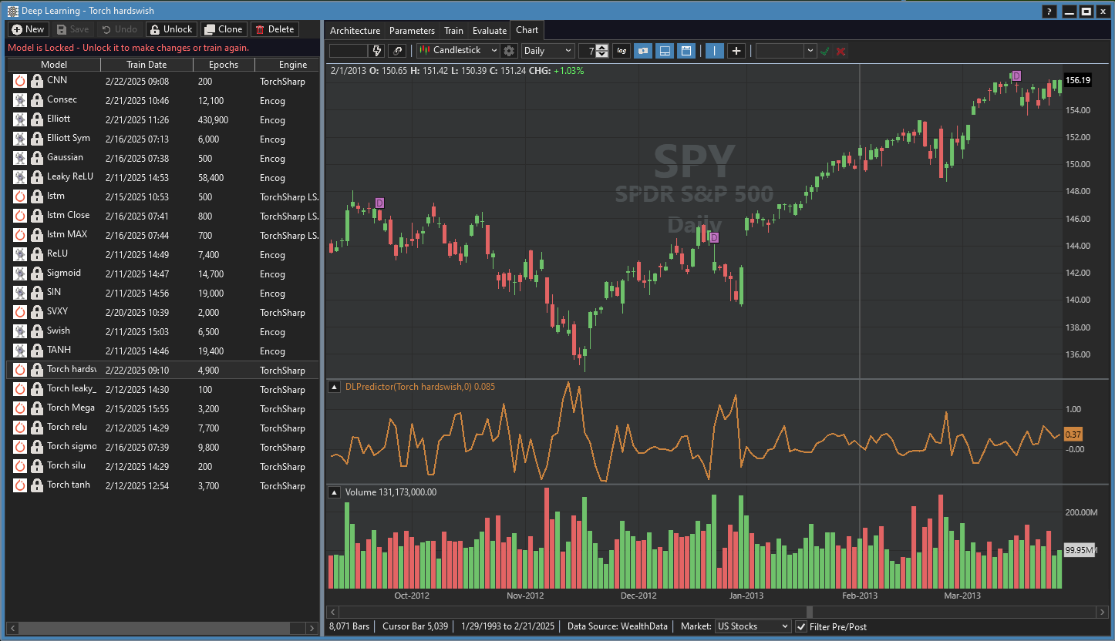Click the dividend marker in September 2012
Image resolution: width=1115 pixels, height=641 pixels.
(x=379, y=203)
